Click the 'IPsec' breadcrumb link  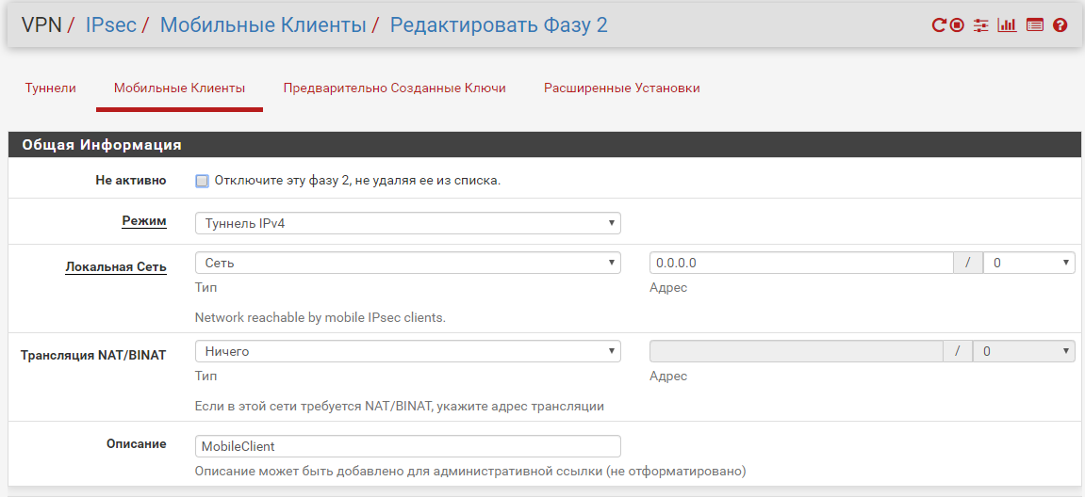(x=110, y=25)
